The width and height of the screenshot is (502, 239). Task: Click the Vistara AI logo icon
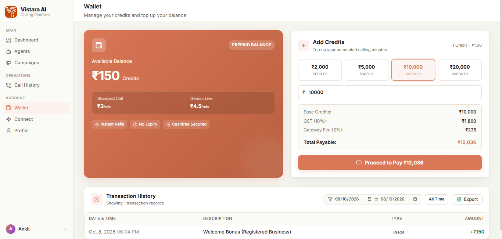[x=11, y=12]
